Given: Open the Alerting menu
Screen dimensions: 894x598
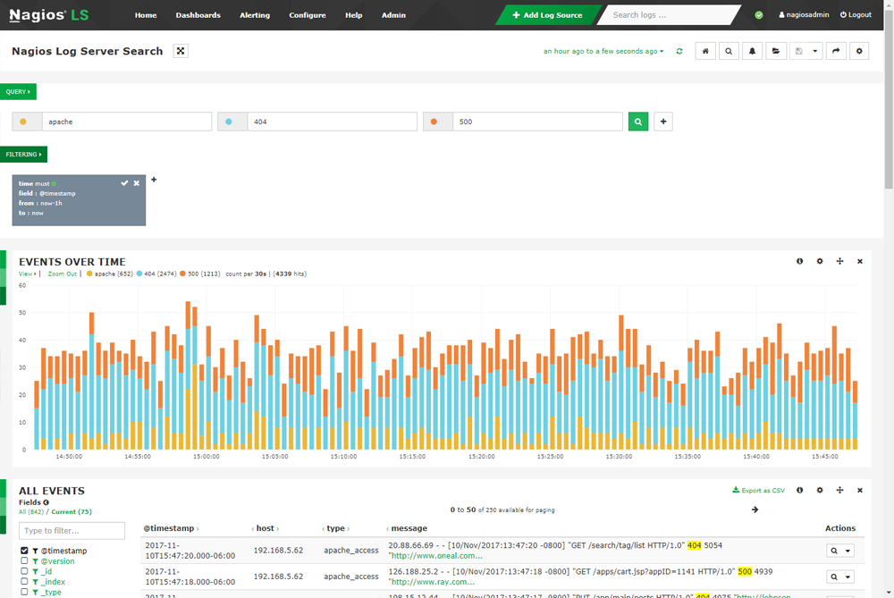Looking at the screenshot, I should click(x=255, y=15).
